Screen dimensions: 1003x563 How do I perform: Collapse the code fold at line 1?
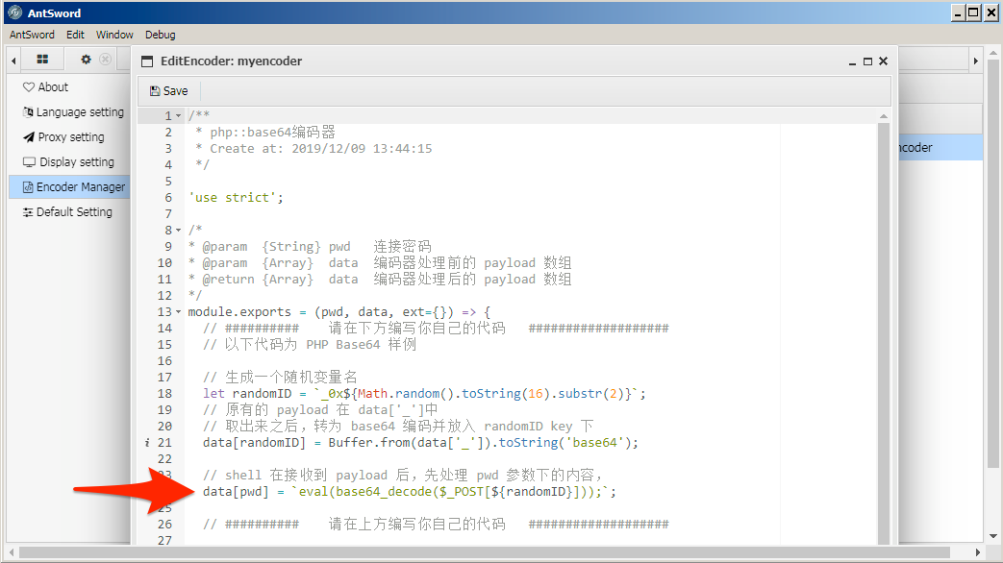click(x=179, y=116)
